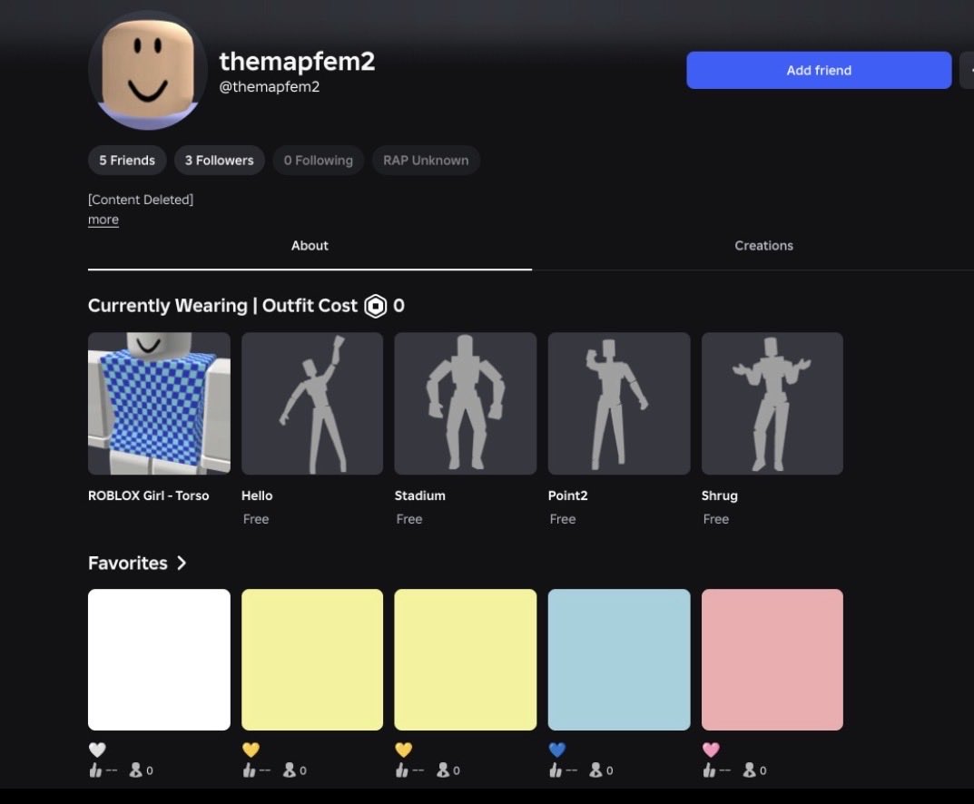974x804 pixels.
Task: Click player count icon under blue tile
Action: point(595,770)
